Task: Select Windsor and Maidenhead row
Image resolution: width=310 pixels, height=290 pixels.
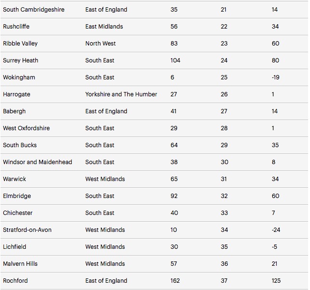Action: pyautogui.click(x=154, y=162)
